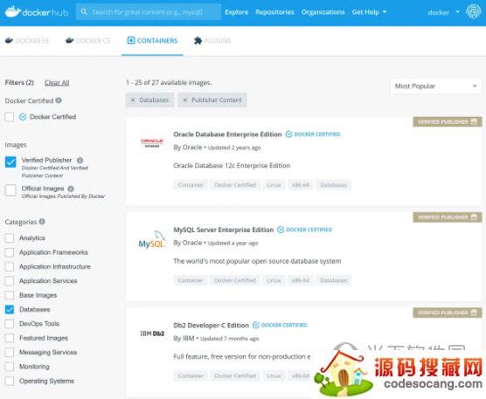Switch to the Plugins tab
The height and width of the screenshot is (399, 486).
pos(212,40)
